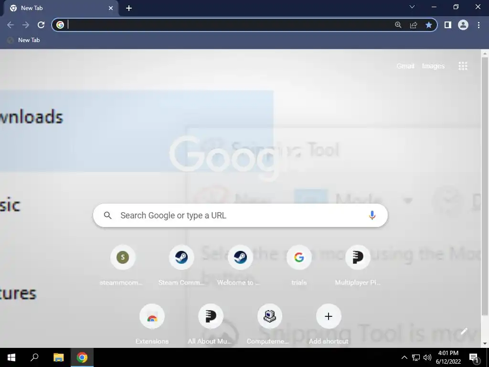The width and height of the screenshot is (489, 367).
Task: Click the Chrome icon in the taskbar
Action: (x=82, y=357)
